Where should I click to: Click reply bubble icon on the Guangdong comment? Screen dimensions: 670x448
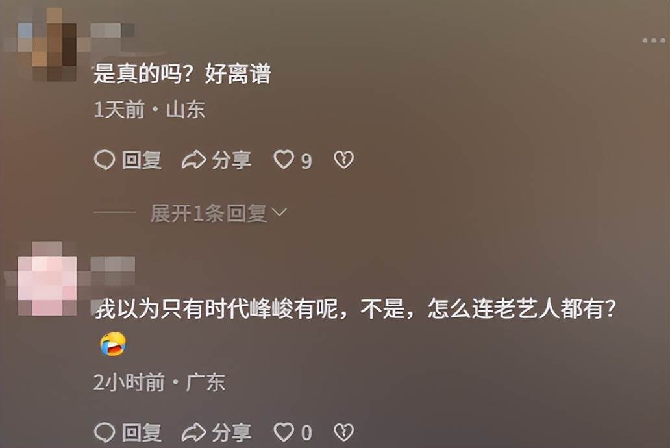click(105, 432)
